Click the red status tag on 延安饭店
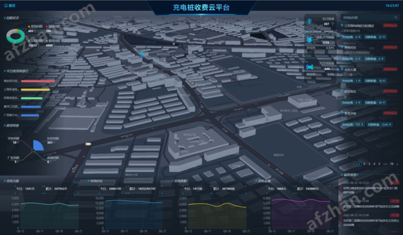Viewport: 403px width, 235px height. [x=390, y=91]
